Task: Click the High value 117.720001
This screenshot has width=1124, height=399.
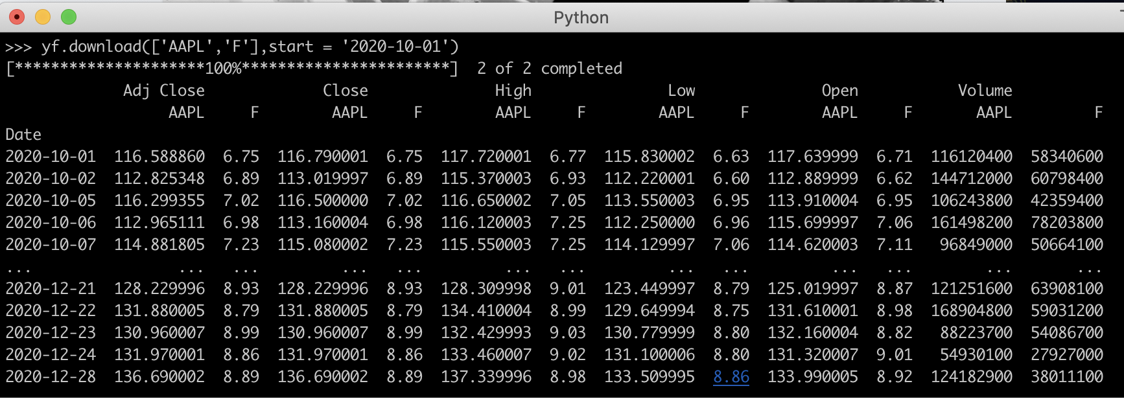Action: tap(486, 157)
